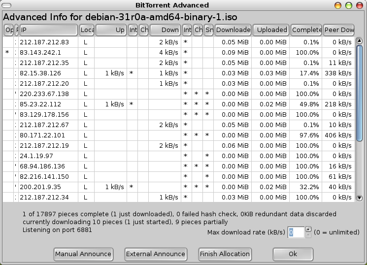The width and height of the screenshot is (367, 265).
Task: Click the scrollbar up arrow
Action: pyautogui.click(x=359, y=41)
